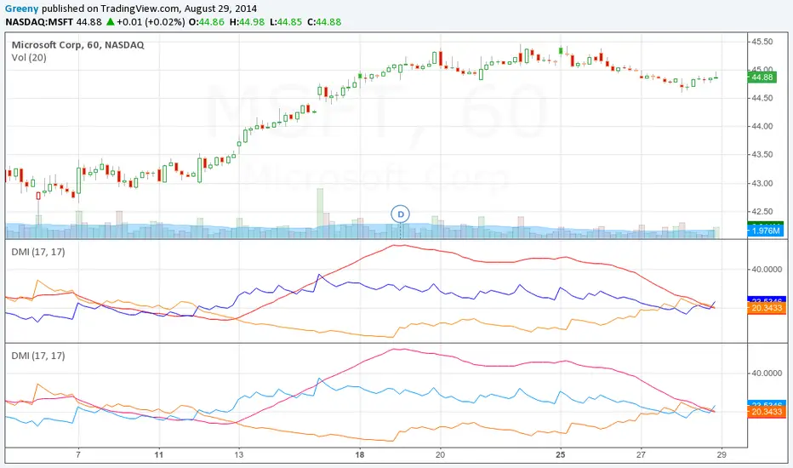
Task: Click the date label 13 on time axis
Action: coord(239,454)
